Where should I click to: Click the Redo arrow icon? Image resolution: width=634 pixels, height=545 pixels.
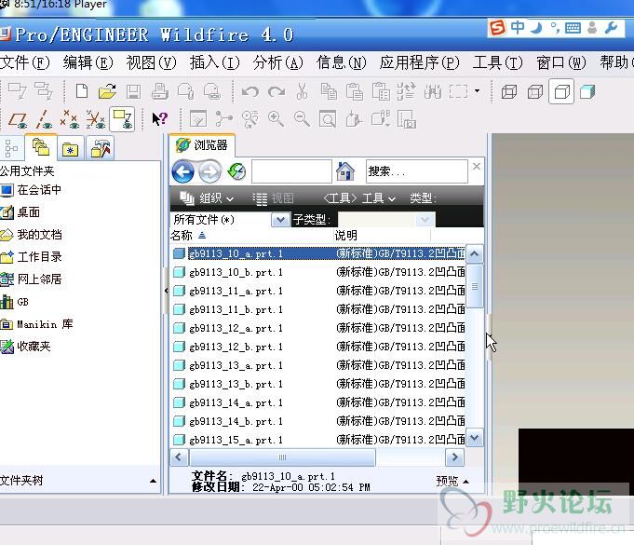pos(277,92)
